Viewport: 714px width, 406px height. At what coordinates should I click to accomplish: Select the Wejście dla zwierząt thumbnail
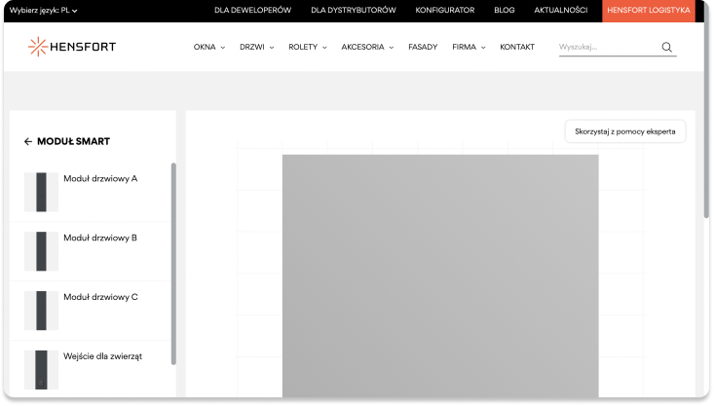pos(41,370)
